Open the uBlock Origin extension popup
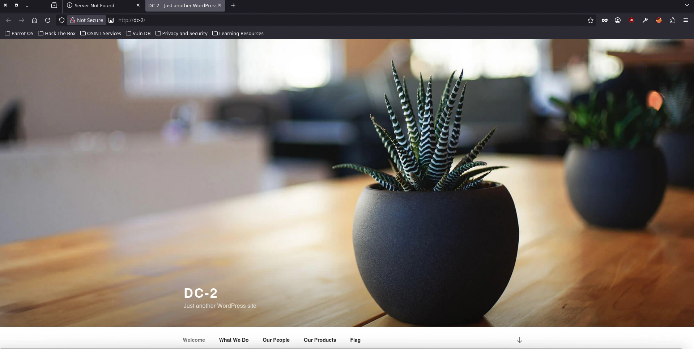This screenshot has height=349, width=694. pos(631,20)
